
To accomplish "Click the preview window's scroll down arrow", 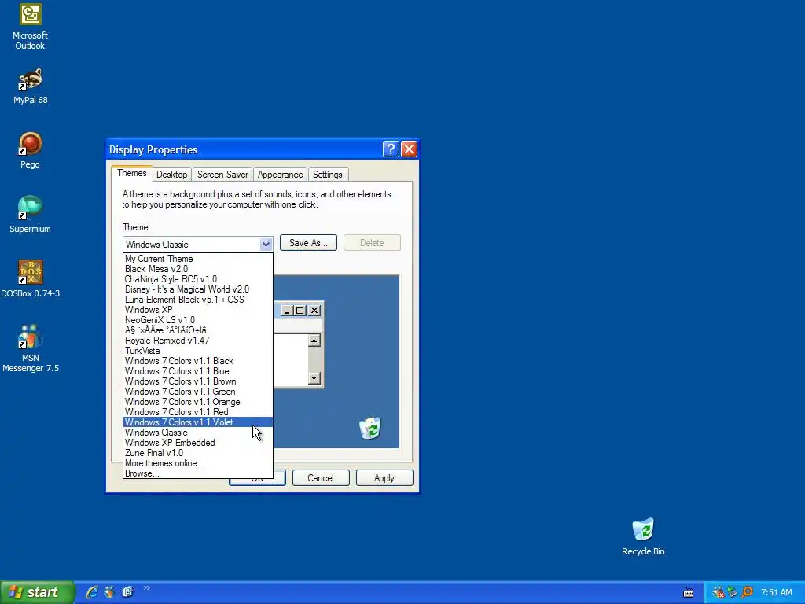I will tap(314, 378).
